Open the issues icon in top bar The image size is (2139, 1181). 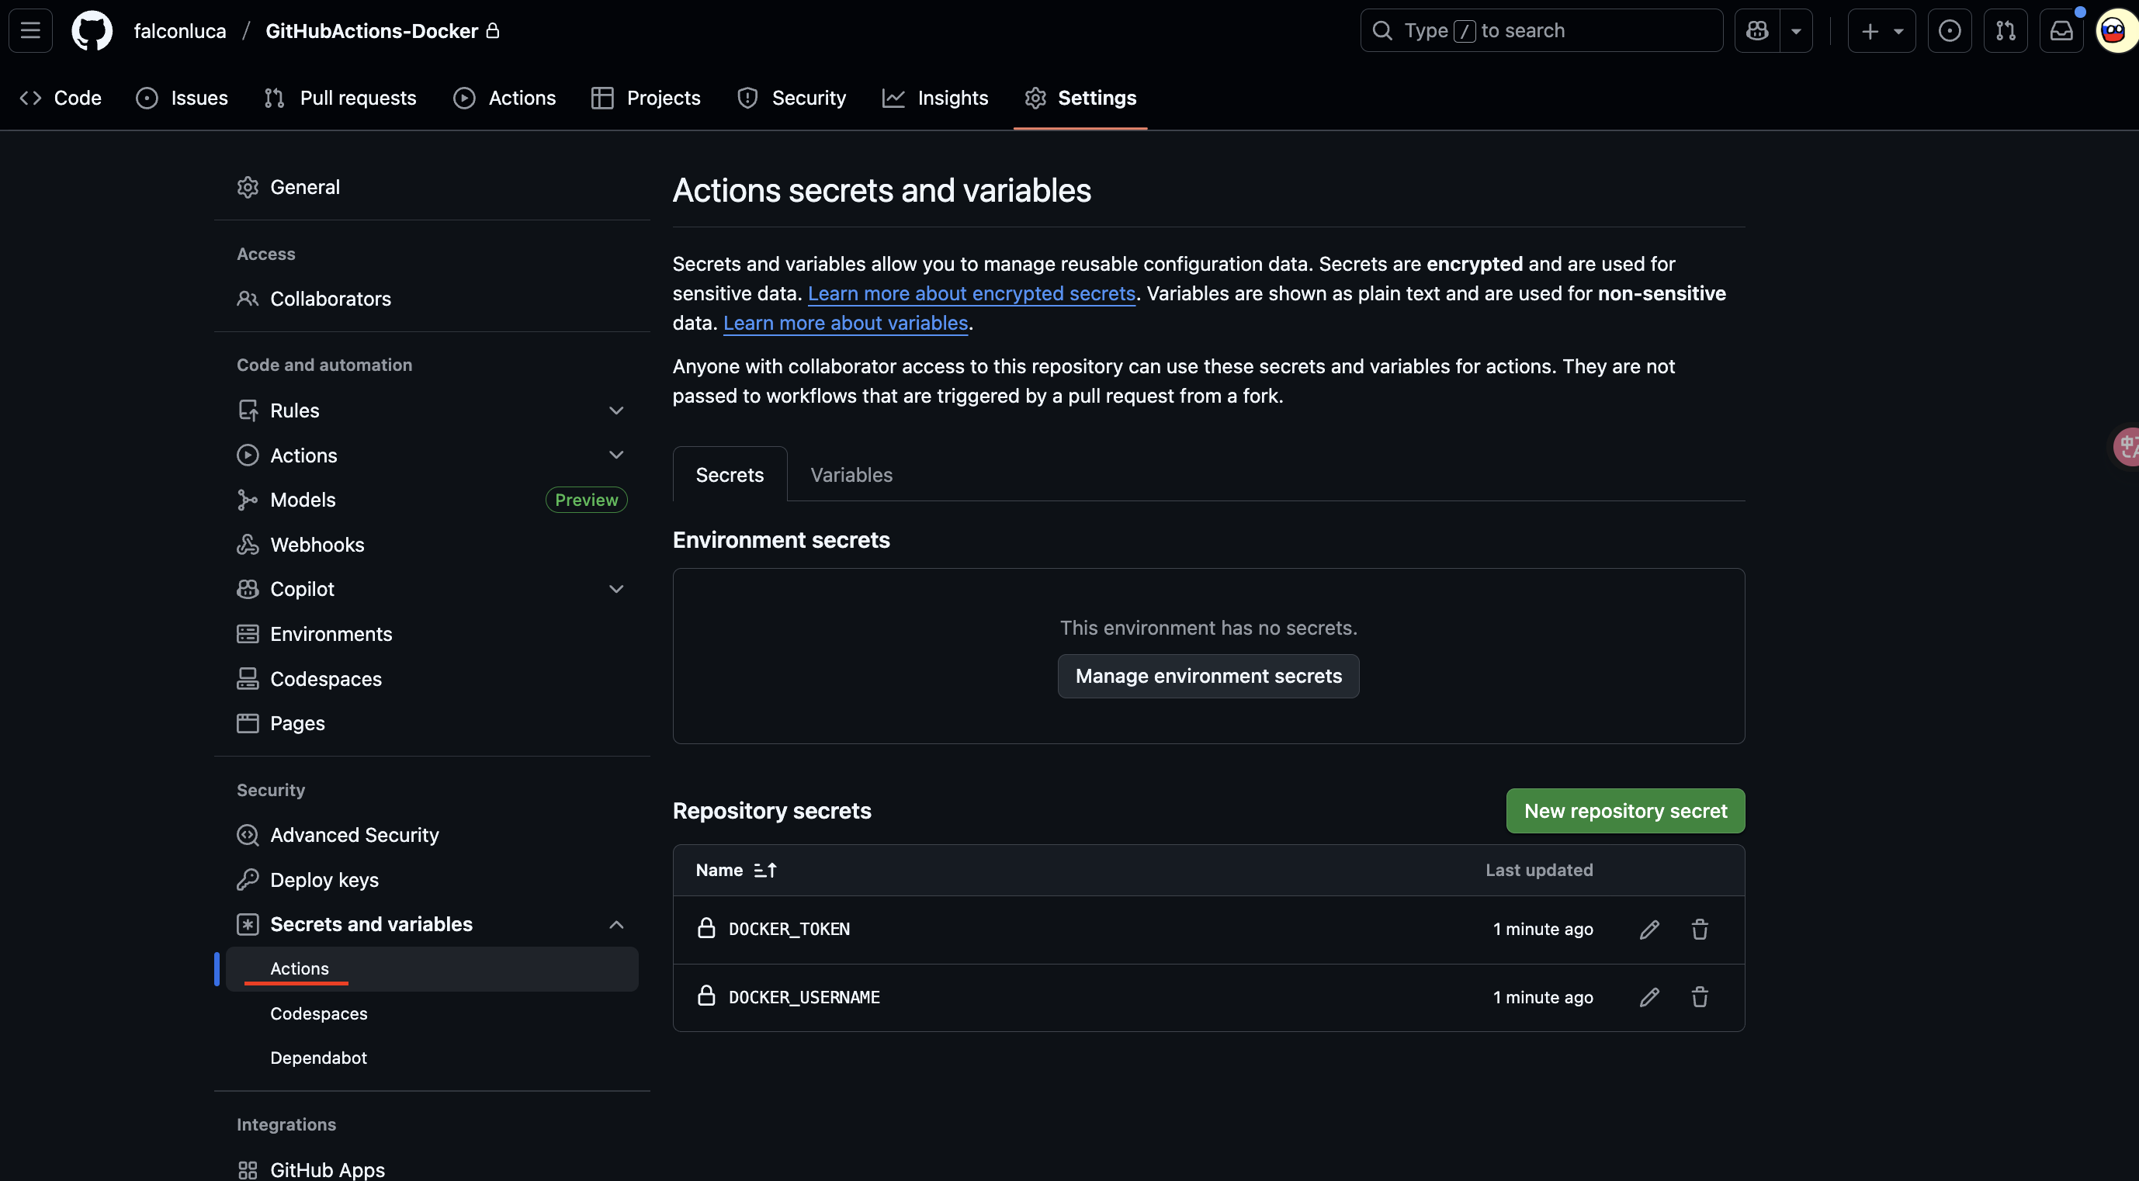click(x=1949, y=31)
